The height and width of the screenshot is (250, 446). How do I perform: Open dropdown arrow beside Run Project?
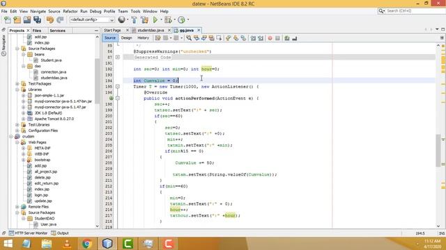[161, 19]
